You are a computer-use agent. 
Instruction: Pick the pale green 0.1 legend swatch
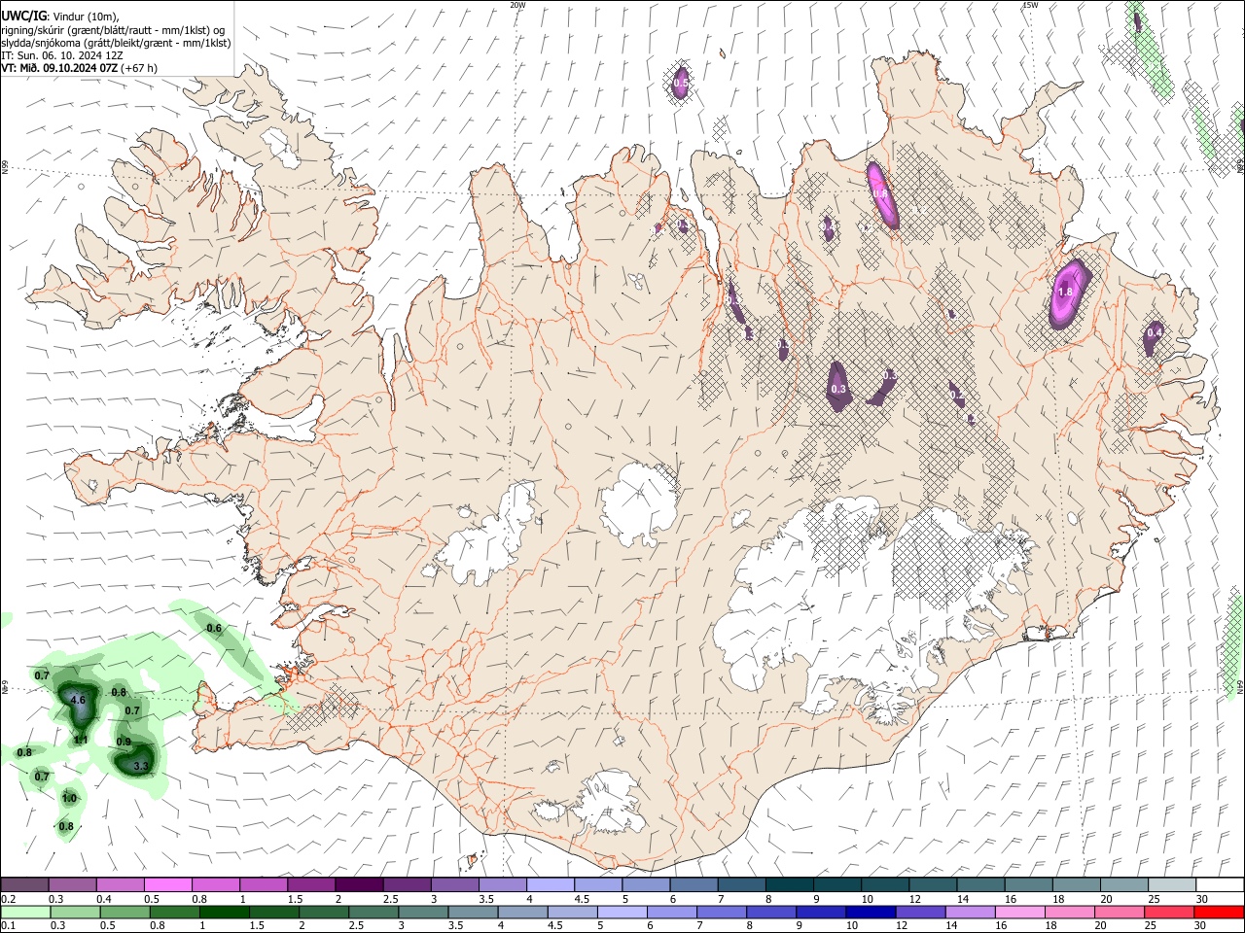click(24, 913)
